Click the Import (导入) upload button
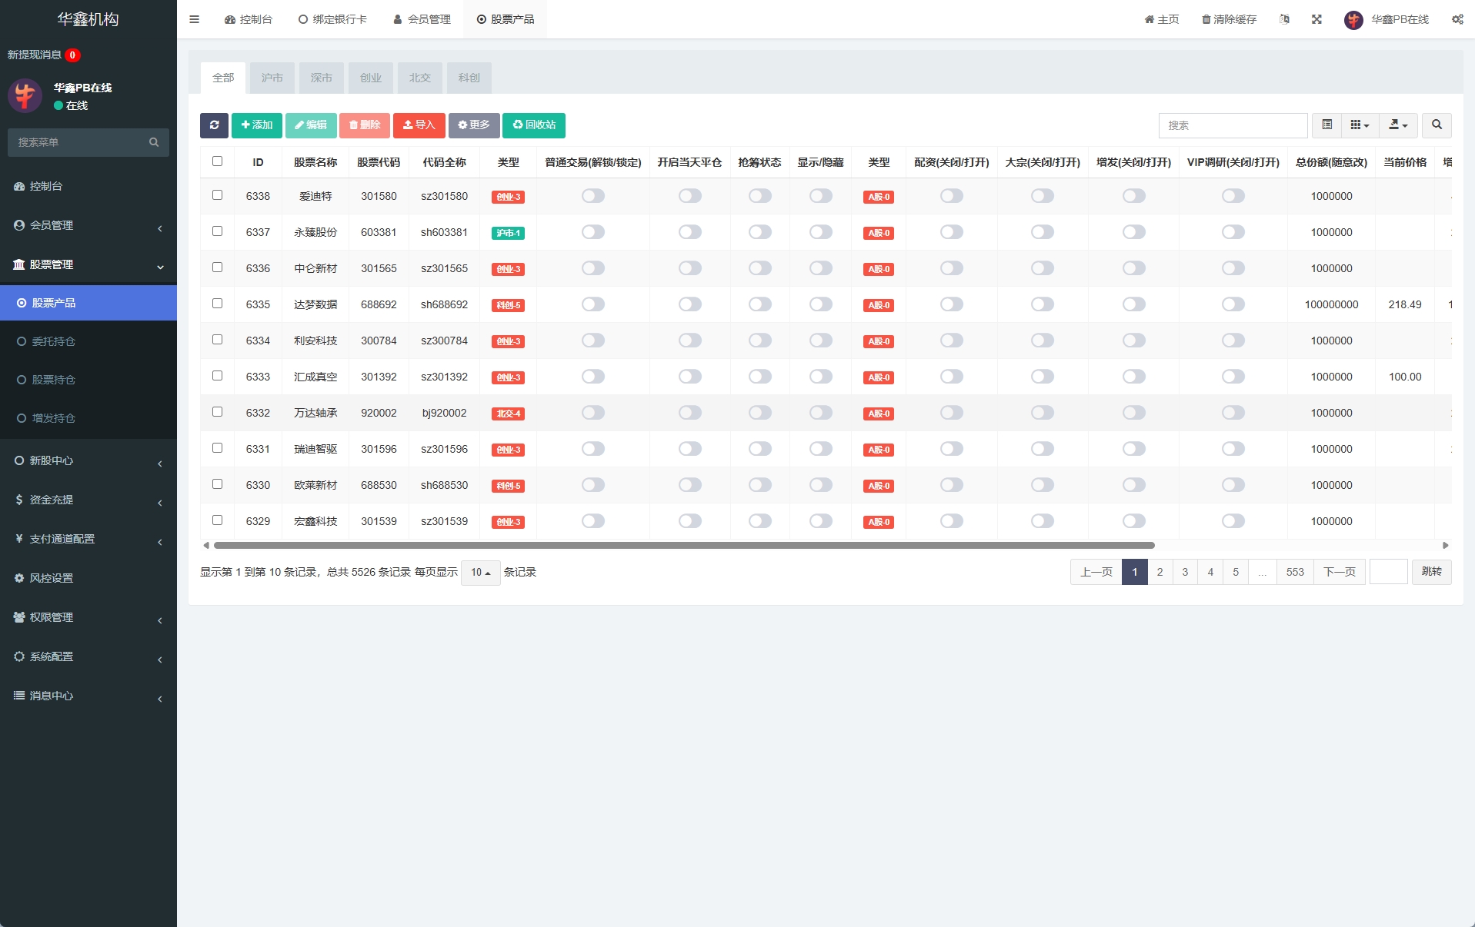 (x=419, y=125)
